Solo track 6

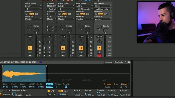tap(99, 52)
